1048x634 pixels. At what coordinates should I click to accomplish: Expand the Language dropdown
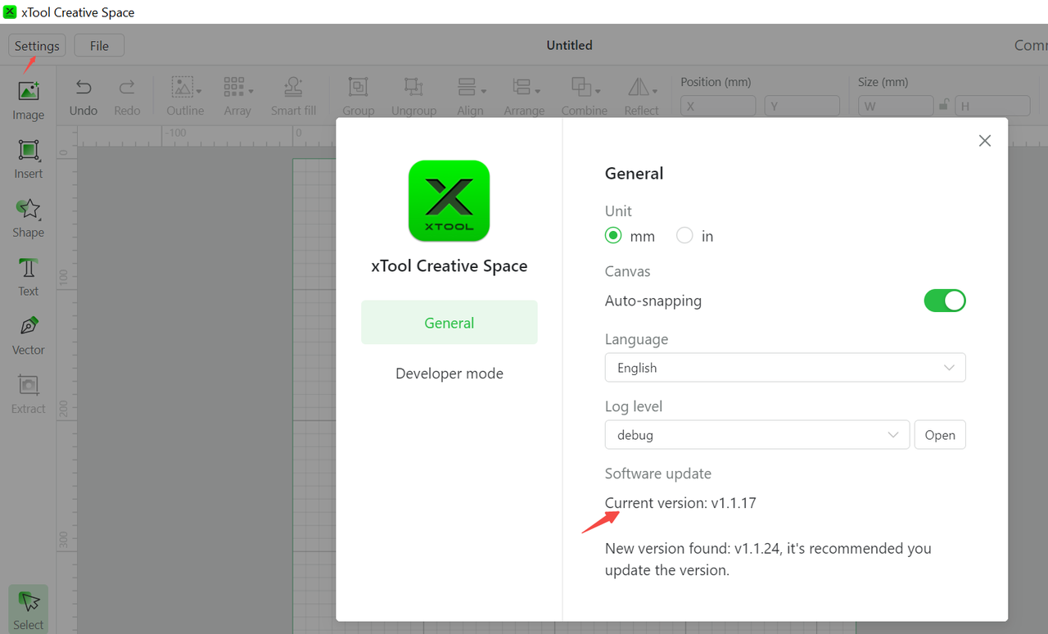coord(785,368)
